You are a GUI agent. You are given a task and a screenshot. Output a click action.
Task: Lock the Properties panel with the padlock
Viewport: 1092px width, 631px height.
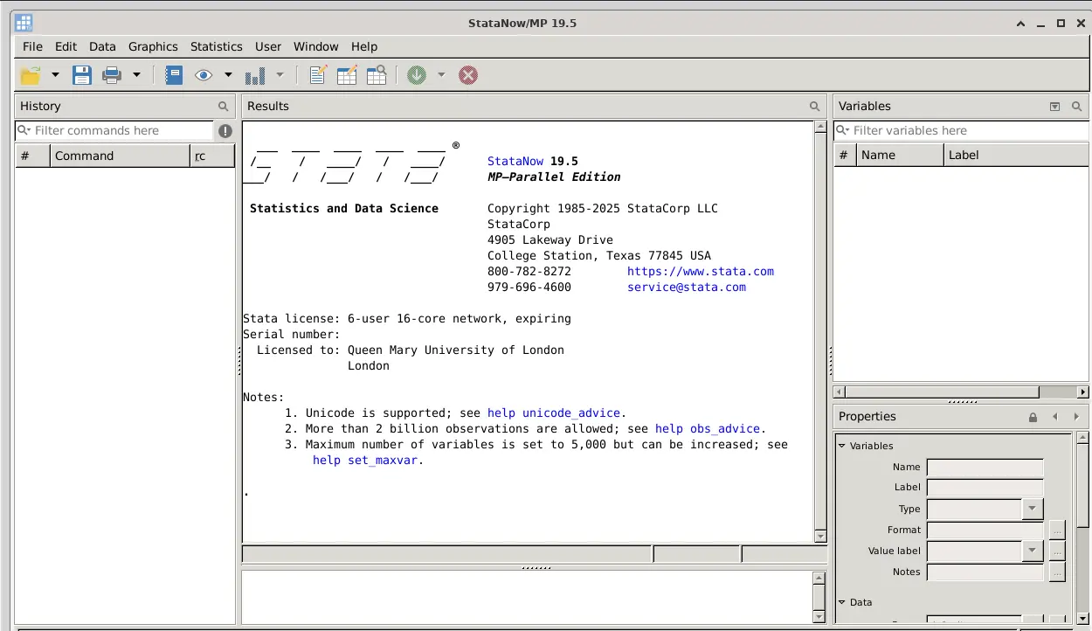(x=1033, y=417)
